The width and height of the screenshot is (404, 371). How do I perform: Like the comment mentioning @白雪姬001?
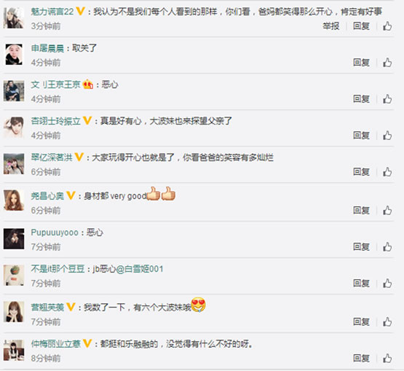pos(387,284)
